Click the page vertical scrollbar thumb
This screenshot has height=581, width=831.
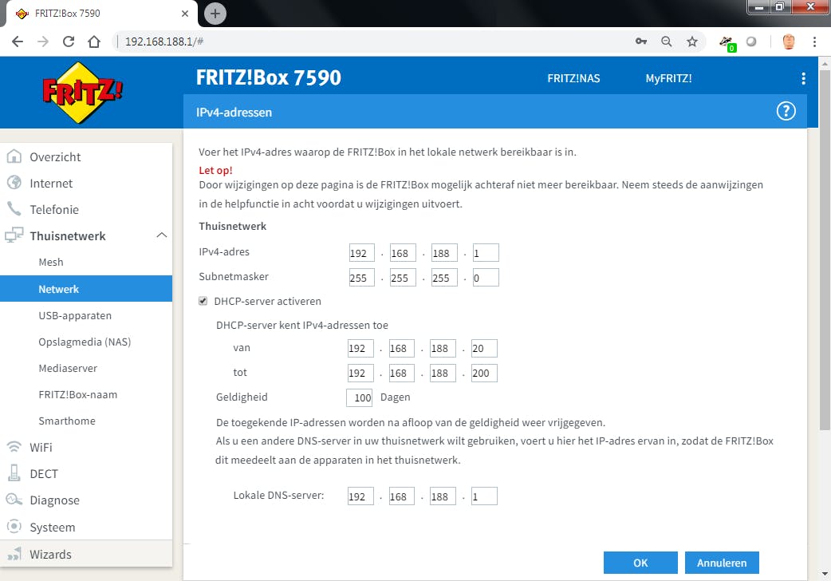point(825,249)
